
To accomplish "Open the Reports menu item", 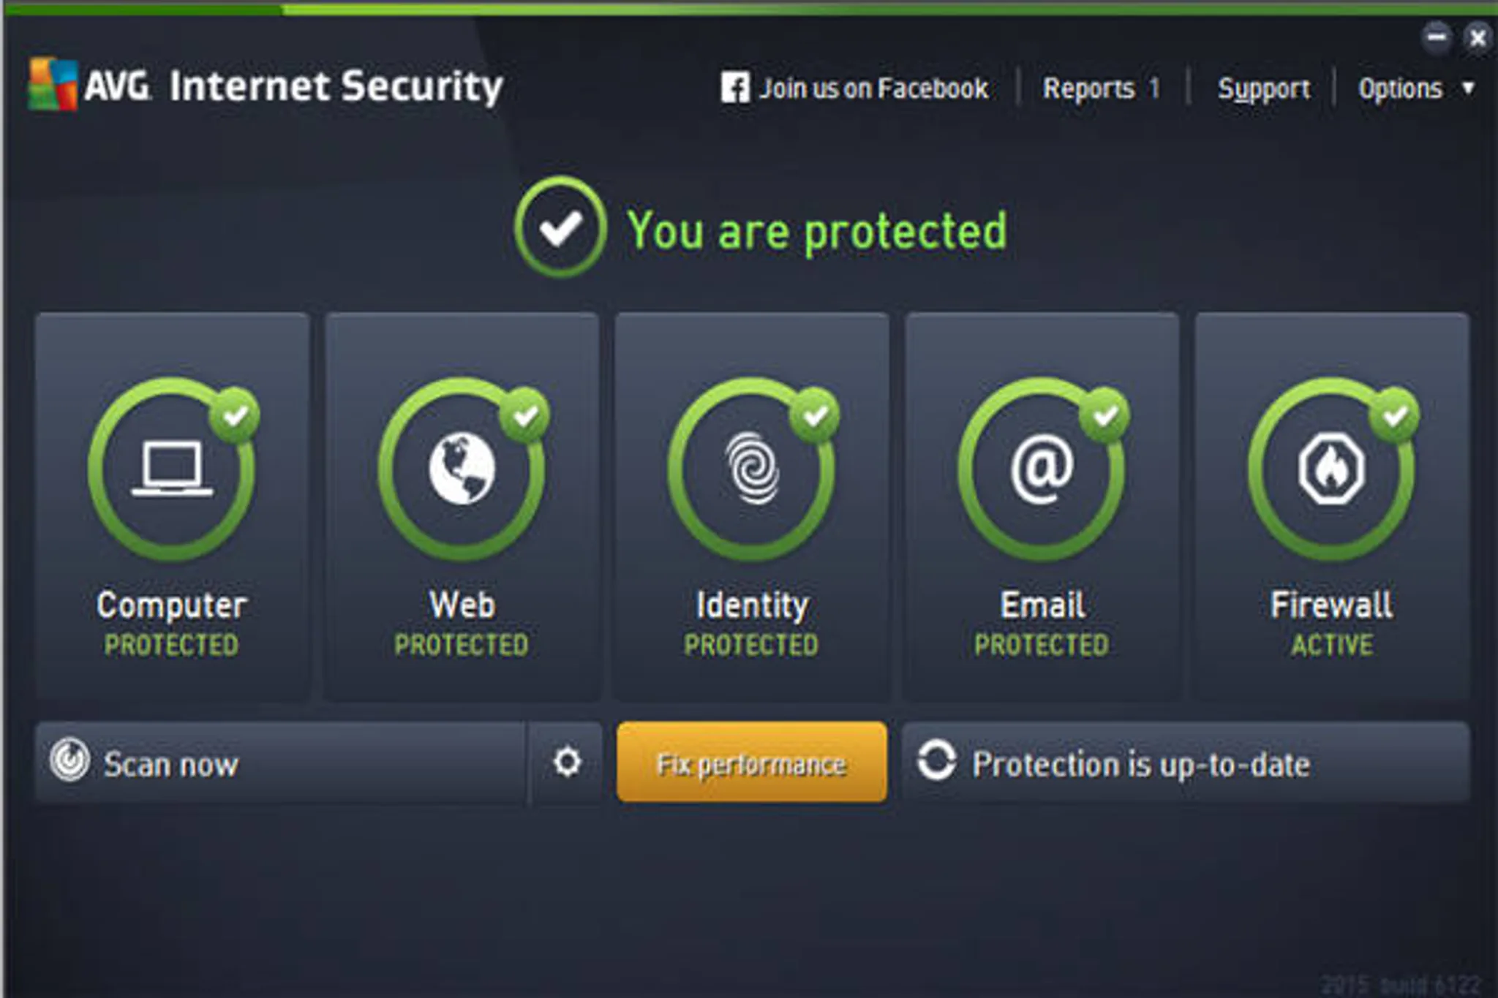I will [x=1102, y=88].
